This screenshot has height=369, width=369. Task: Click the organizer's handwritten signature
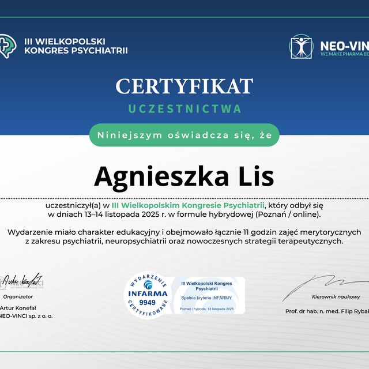pos(22,282)
